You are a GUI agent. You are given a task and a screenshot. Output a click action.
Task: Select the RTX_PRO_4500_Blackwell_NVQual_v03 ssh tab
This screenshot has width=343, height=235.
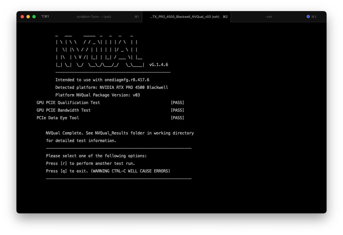184,17
